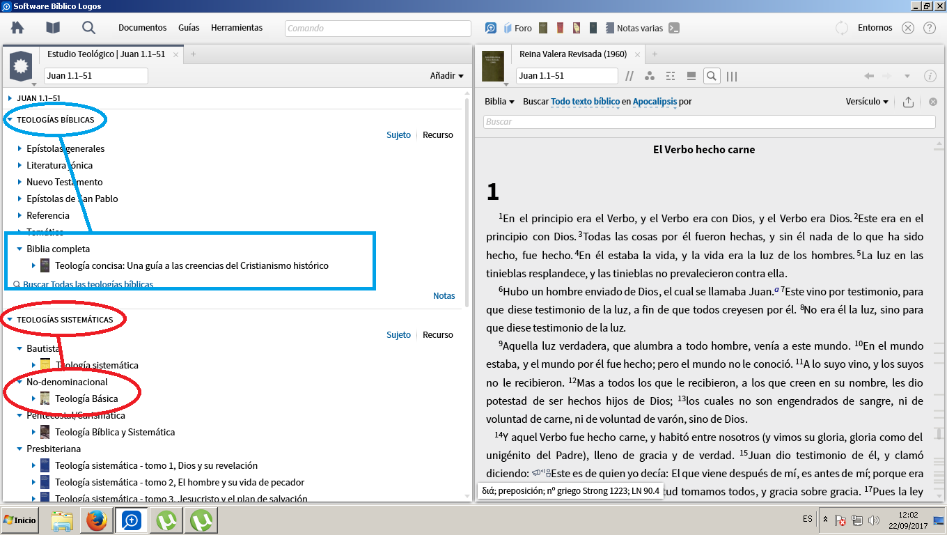Click the sync status circular arrows icon
Viewport: 947px width, 535px height.
tap(842, 28)
